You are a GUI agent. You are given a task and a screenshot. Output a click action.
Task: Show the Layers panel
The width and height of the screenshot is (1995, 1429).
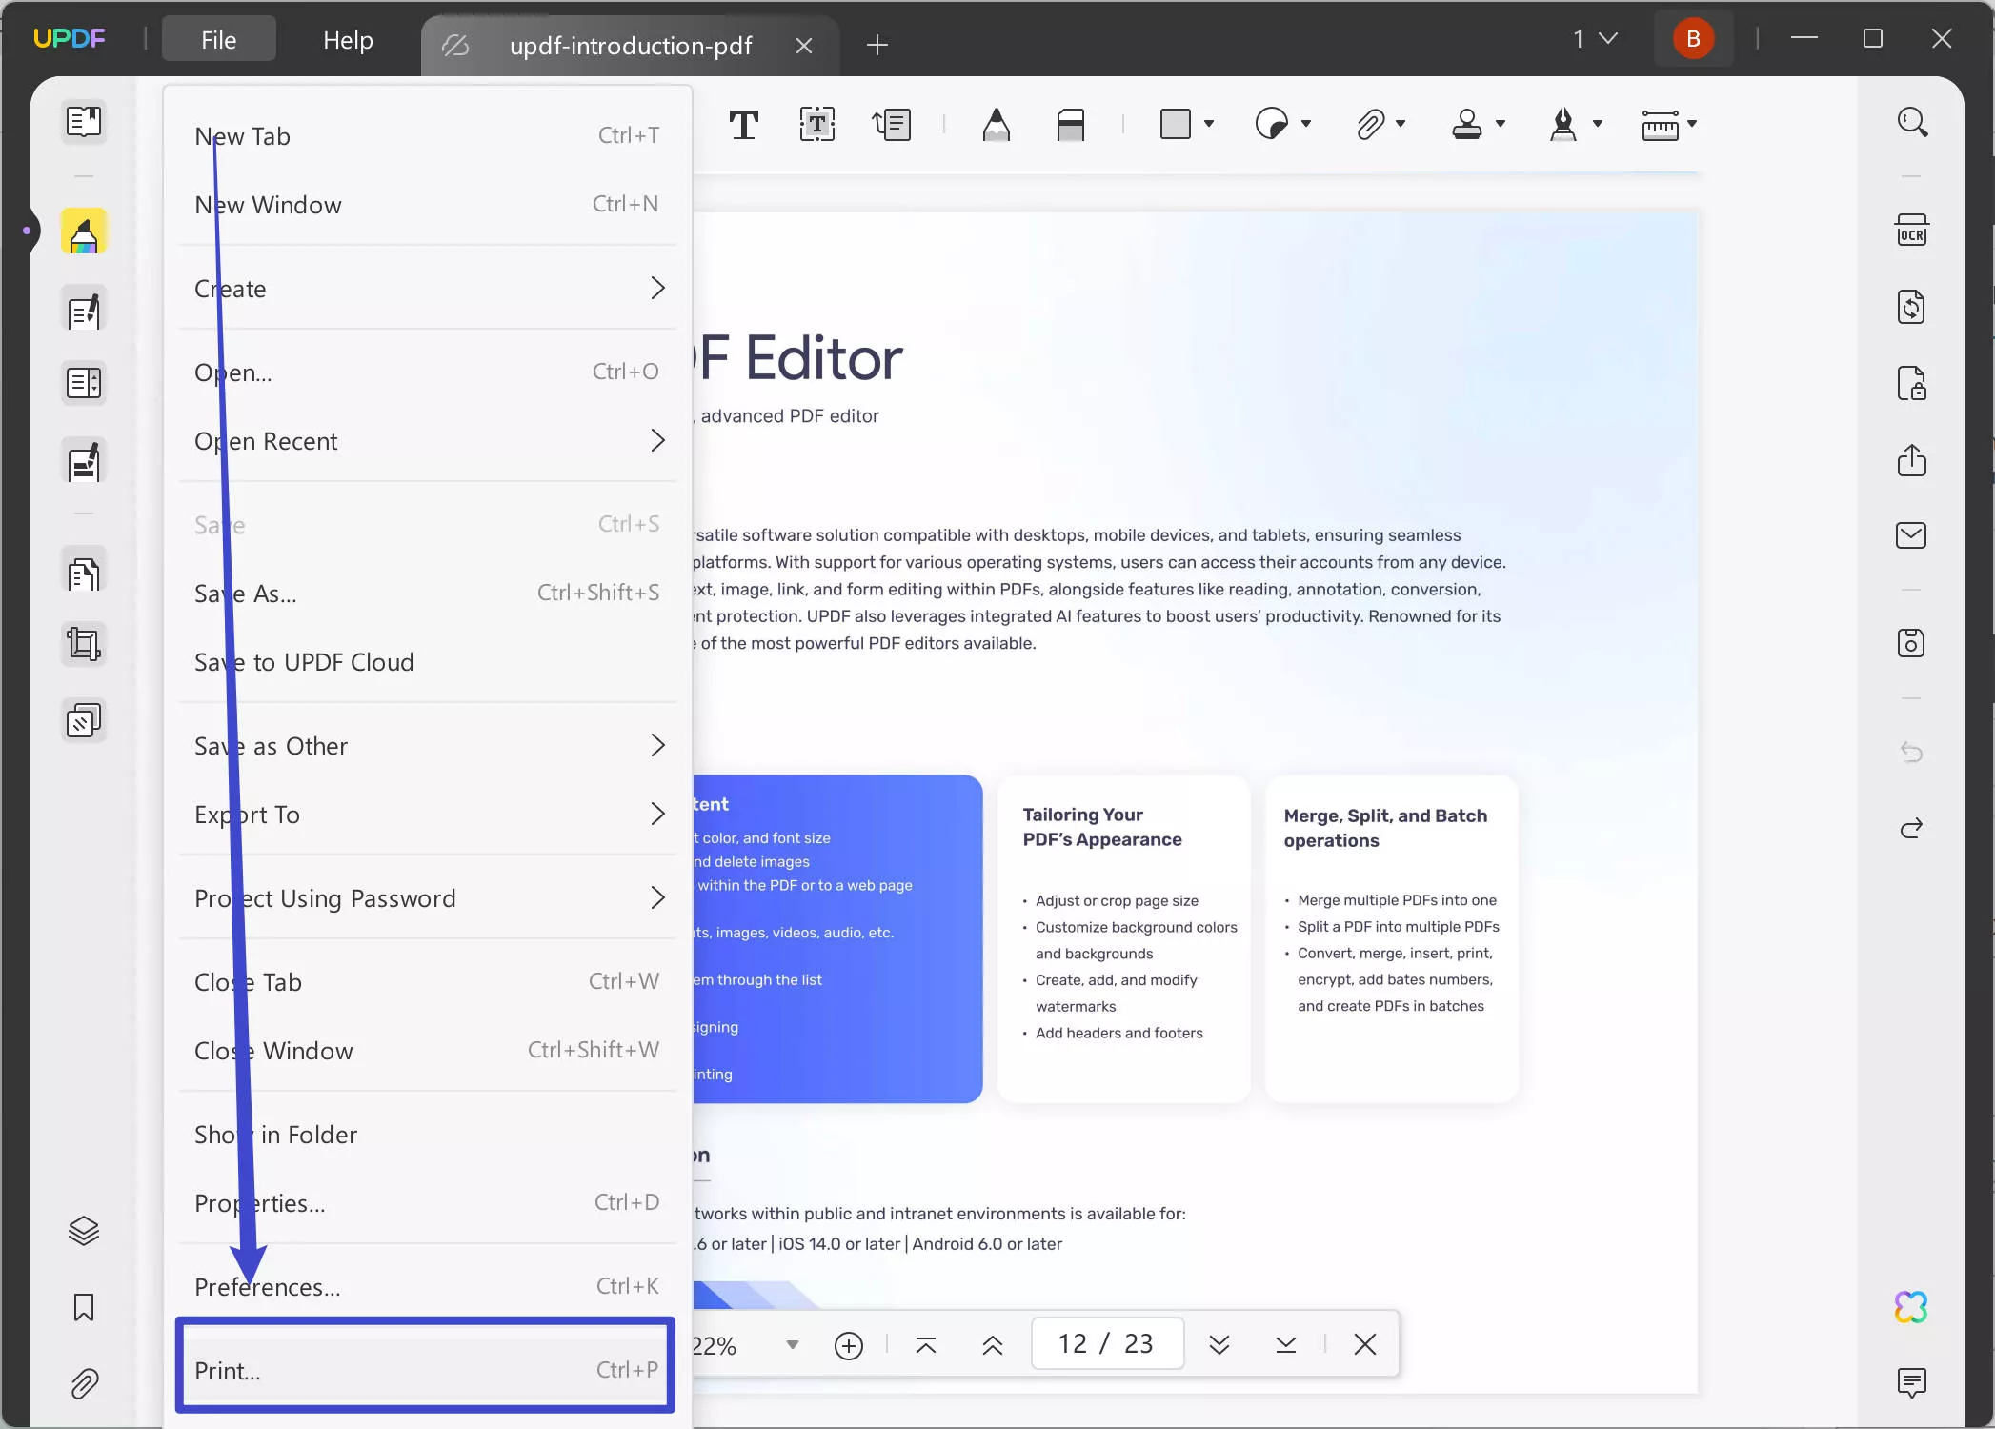coord(84,1231)
